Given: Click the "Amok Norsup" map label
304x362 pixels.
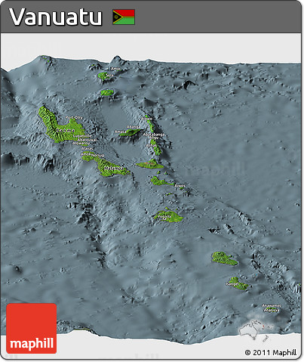Looking at the screenshot, I should [92, 156].
